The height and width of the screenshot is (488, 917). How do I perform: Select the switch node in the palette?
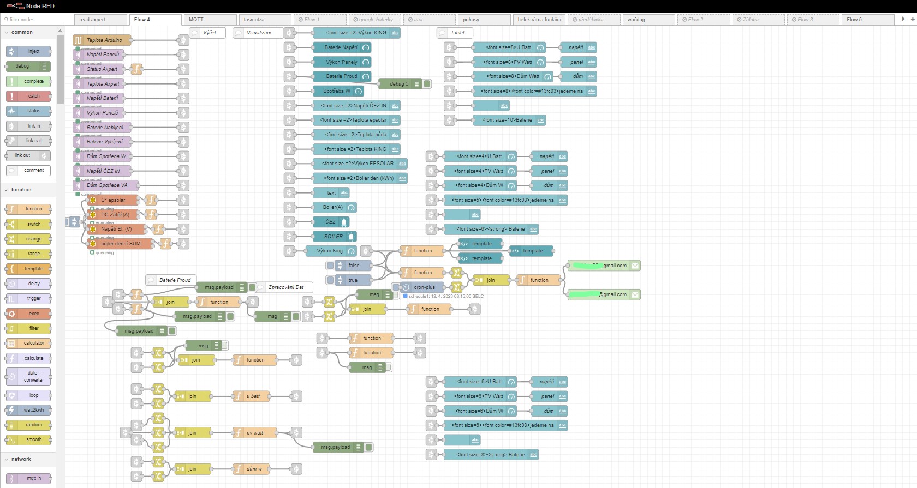(28, 224)
